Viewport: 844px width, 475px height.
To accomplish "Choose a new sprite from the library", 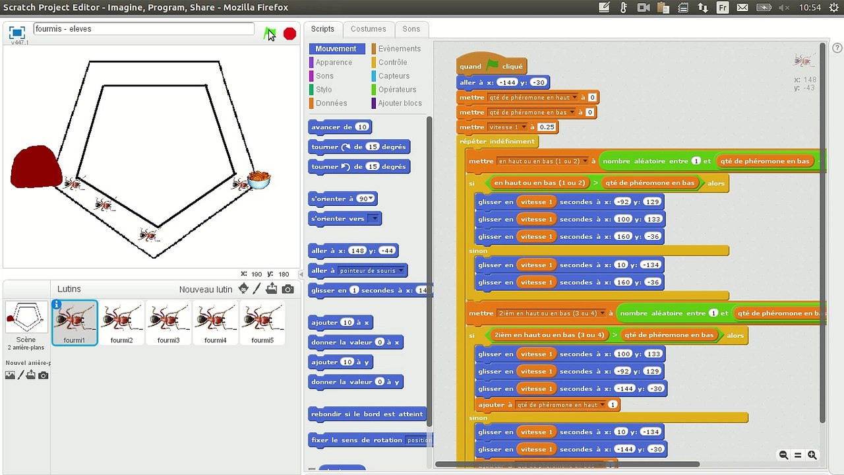I will pyautogui.click(x=243, y=289).
